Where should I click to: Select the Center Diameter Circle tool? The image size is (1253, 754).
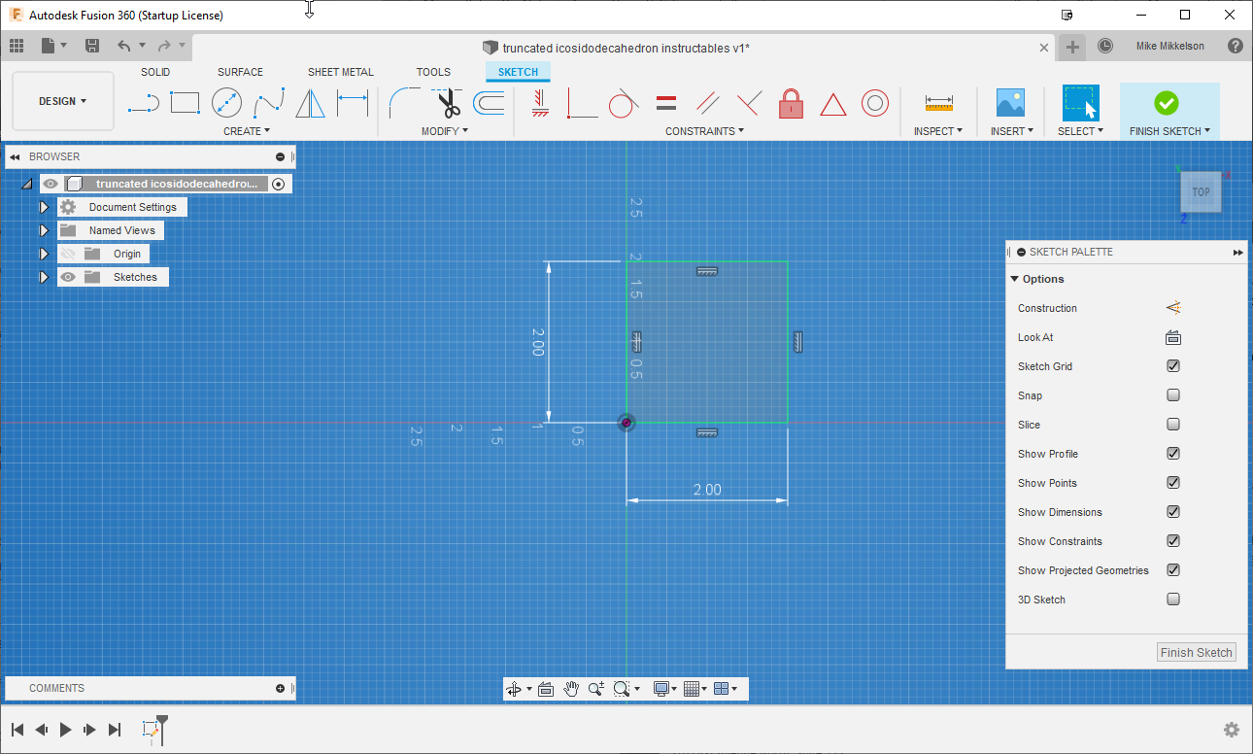226,102
